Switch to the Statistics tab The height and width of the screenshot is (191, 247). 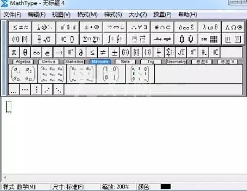coord(74,62)
